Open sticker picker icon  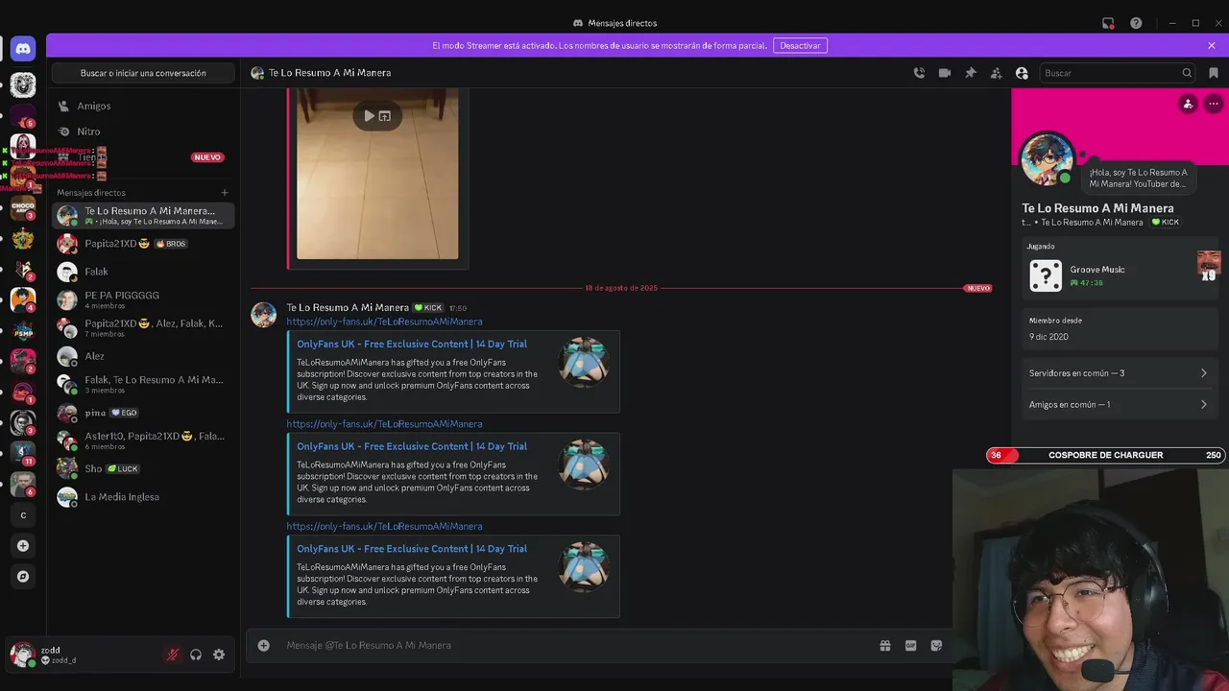[937, 646]
